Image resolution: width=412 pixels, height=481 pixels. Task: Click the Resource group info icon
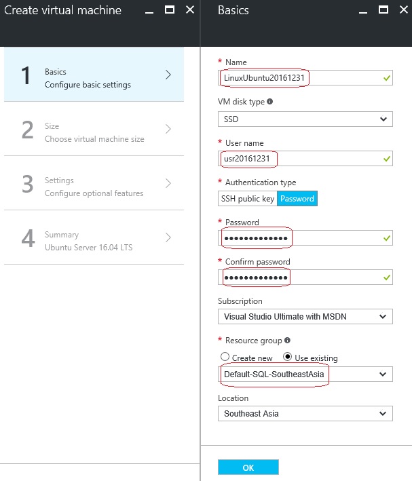tap(288, 341)
